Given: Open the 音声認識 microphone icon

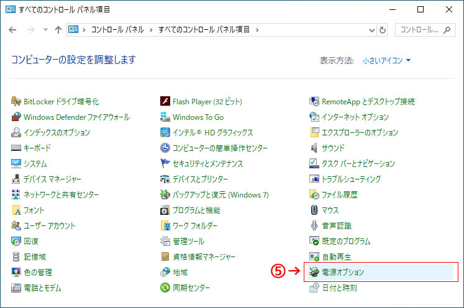Looking at the screenshot, I should (314, 225).
